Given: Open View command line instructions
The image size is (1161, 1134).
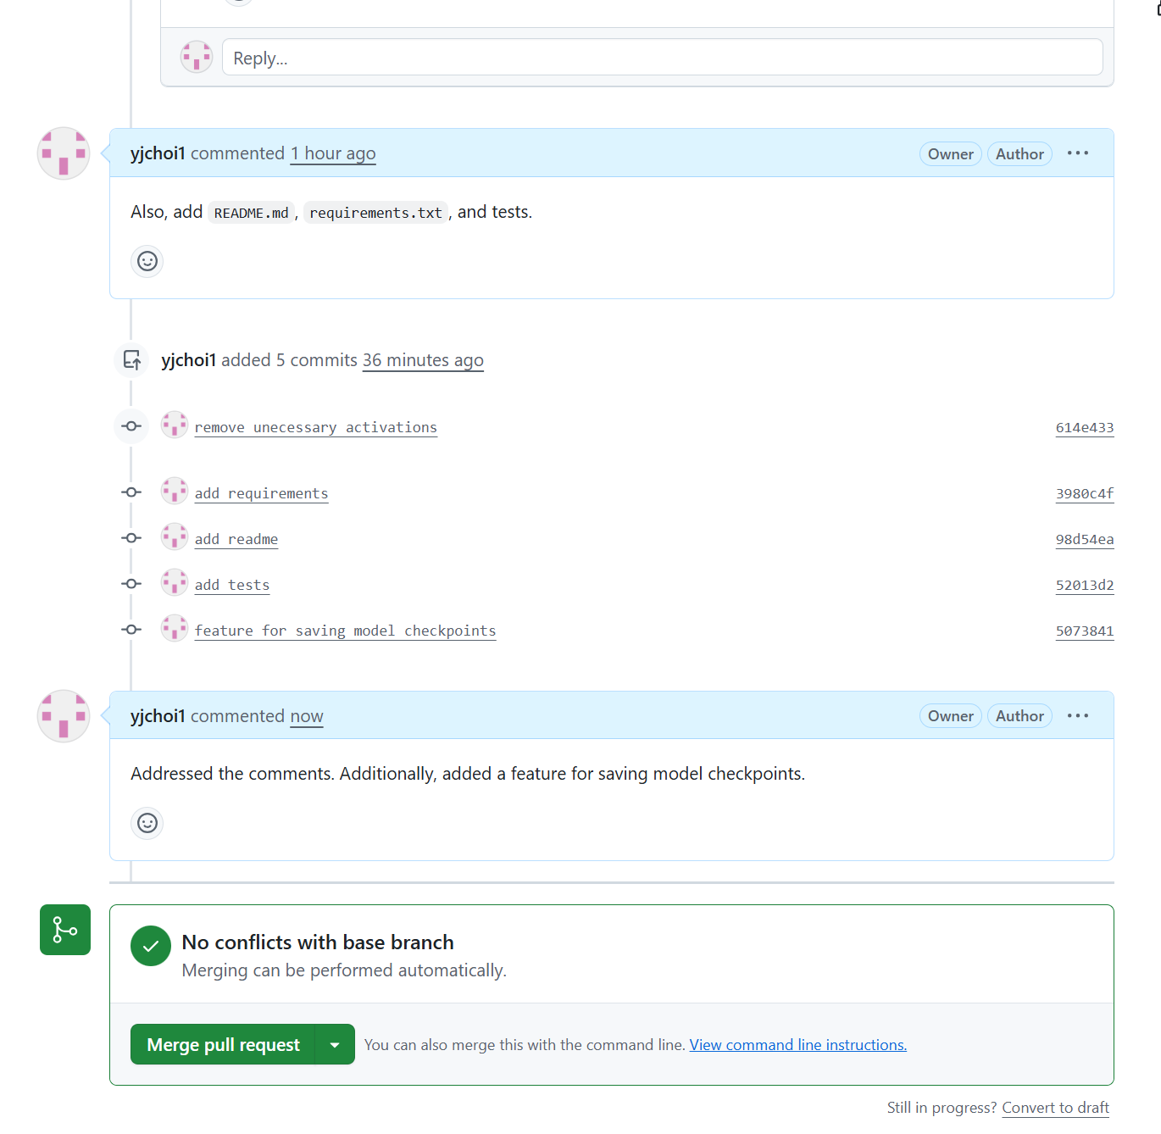Looking at the screenshot, I should [797, 1044].
